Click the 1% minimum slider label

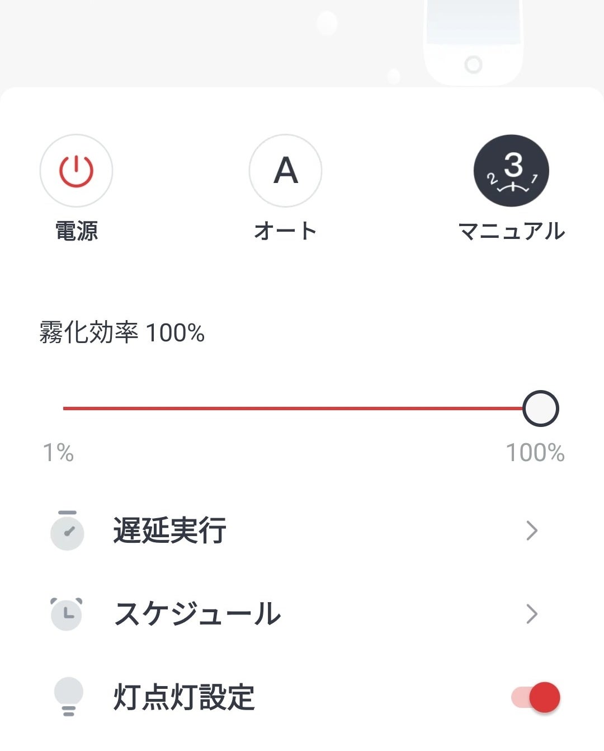pyautogui.click(x=58, y=452)
